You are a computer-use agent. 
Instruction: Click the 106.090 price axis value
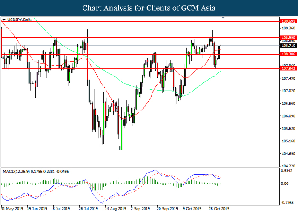(x=288, y=116)
